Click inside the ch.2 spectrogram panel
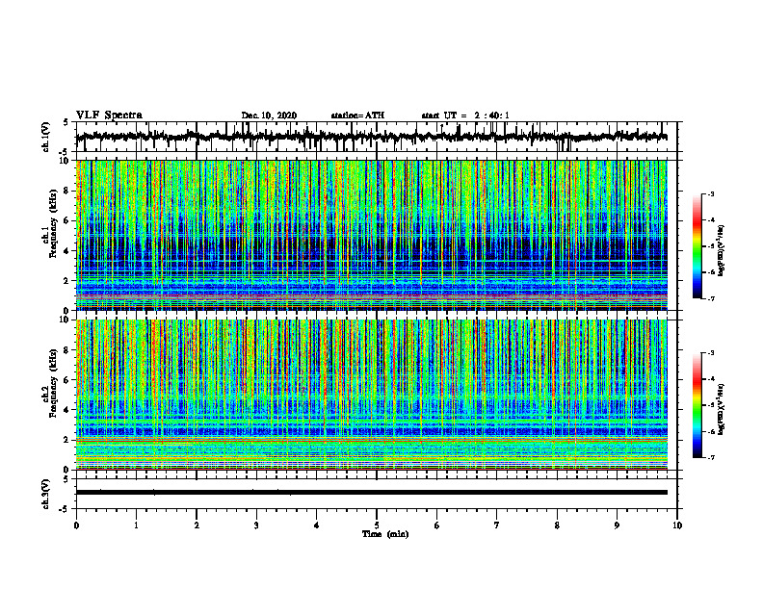763x589 pixels. click(x=372, y=395)
